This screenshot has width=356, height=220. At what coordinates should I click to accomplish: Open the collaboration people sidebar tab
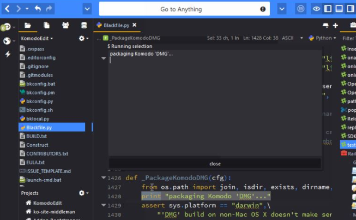coord(65,25)
